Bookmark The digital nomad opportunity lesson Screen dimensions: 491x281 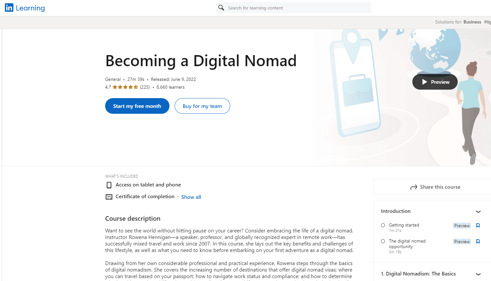[478, 242]
